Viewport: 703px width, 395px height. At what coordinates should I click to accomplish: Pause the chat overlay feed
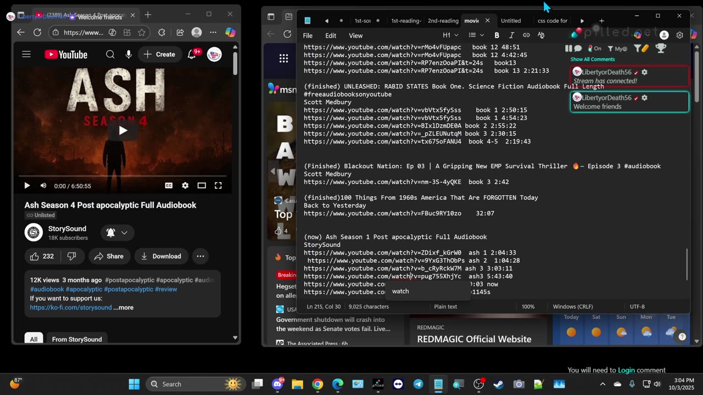[568, 48]
